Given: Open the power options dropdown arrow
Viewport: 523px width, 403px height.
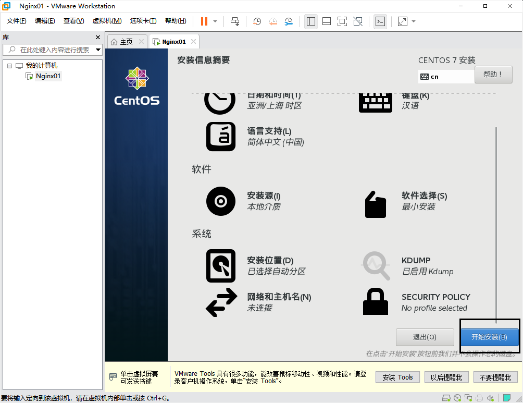Looking at the screenshot, I should pos(215,21).
